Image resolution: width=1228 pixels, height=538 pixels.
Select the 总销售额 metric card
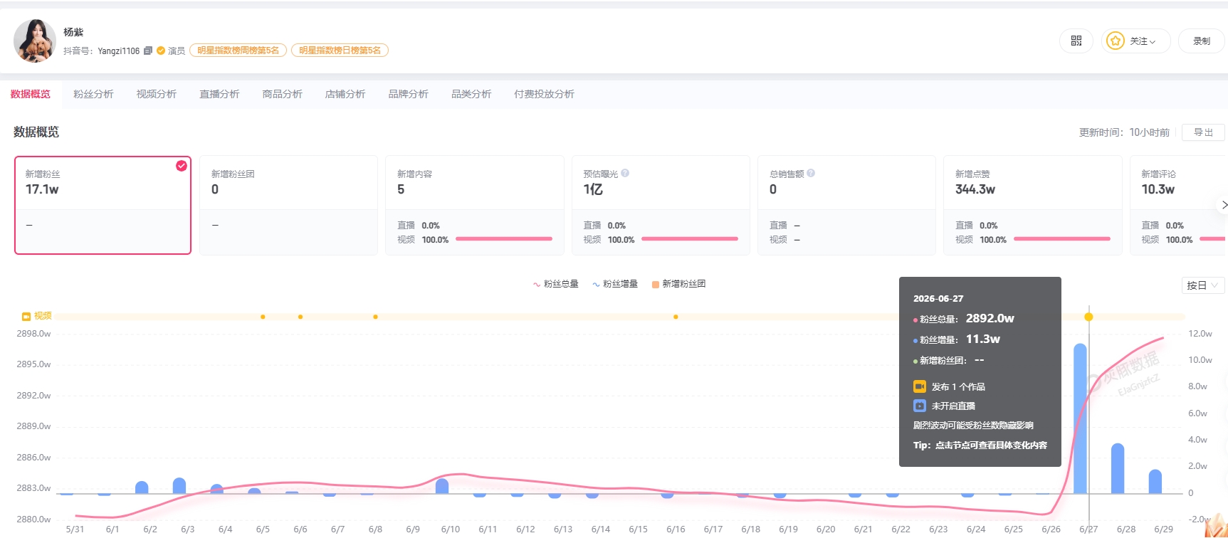coord(846,205)
